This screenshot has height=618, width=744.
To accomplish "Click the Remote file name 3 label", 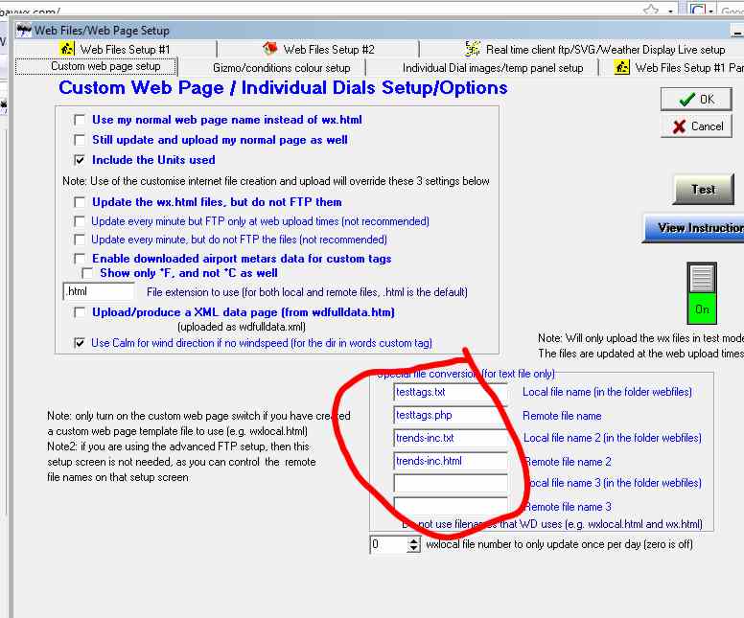I will pyautogui.click(x=568, y=507).
